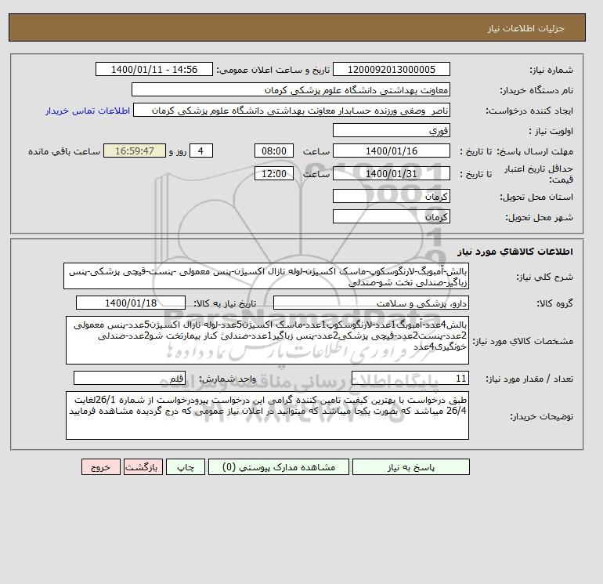Click the تعداد / مقدار مورد نیاز label
The width and height of the screenshot is (603, 584).
[x=529, y=379]
